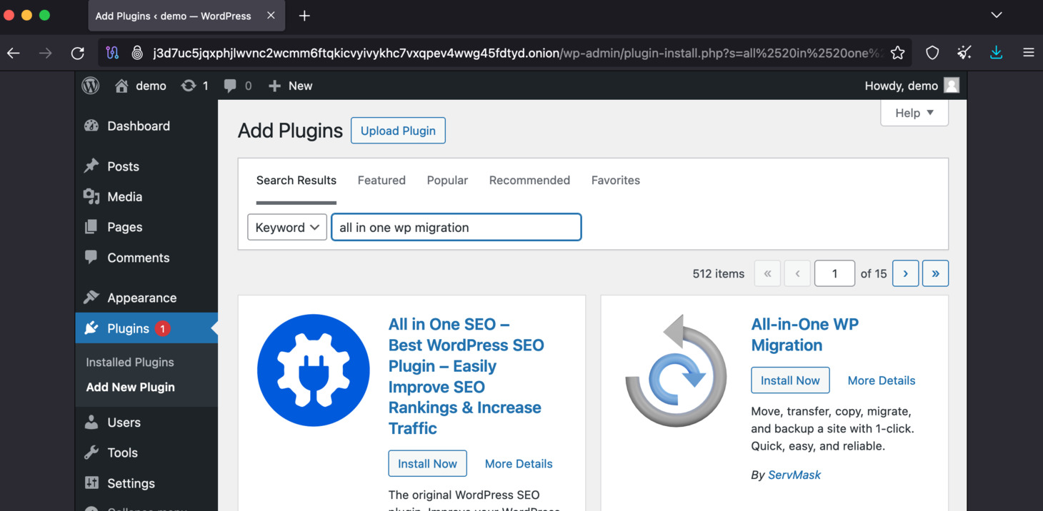Bookmark this page with the star
The image size is (1043, 511).
pyautogui.click(x=898, y=53)
